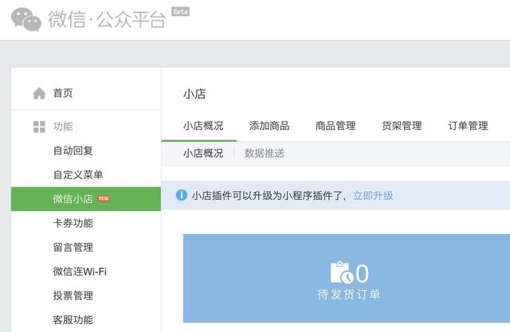Select the 数据推送 sub-tab
510x332 pixels.
tap(265, 153)
